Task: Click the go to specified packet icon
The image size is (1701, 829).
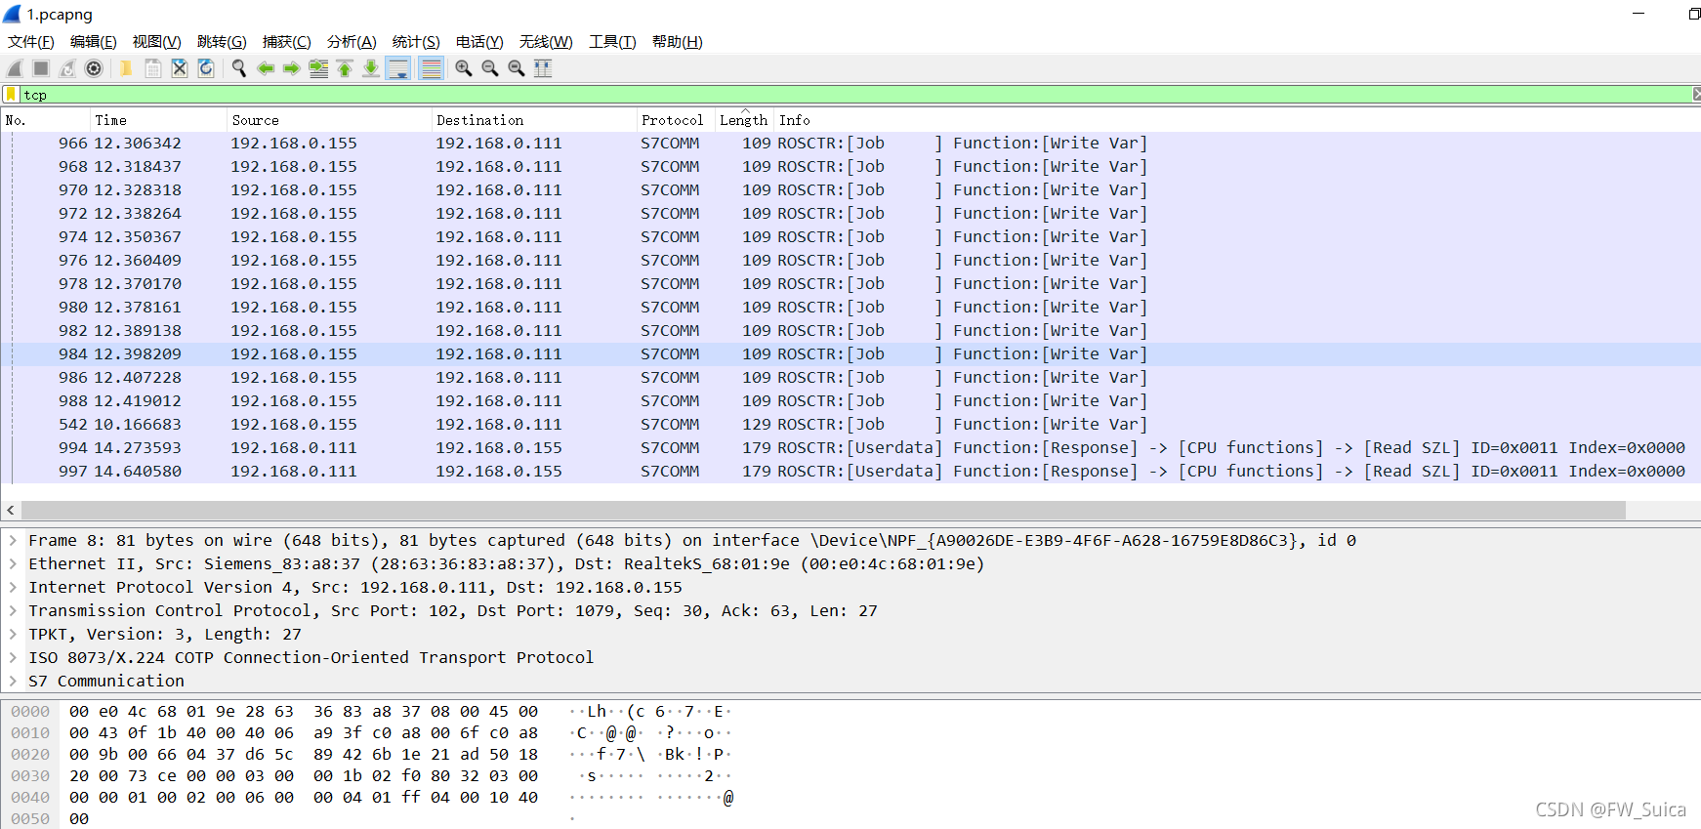Action: [x=318, y=68]
